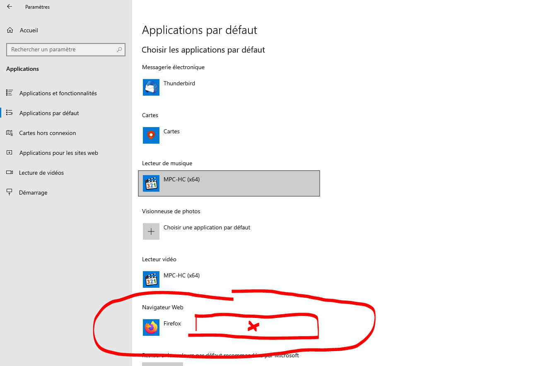
Task: Change the music player MPC-HC (x64) text
Action: [x=181, y=179]
